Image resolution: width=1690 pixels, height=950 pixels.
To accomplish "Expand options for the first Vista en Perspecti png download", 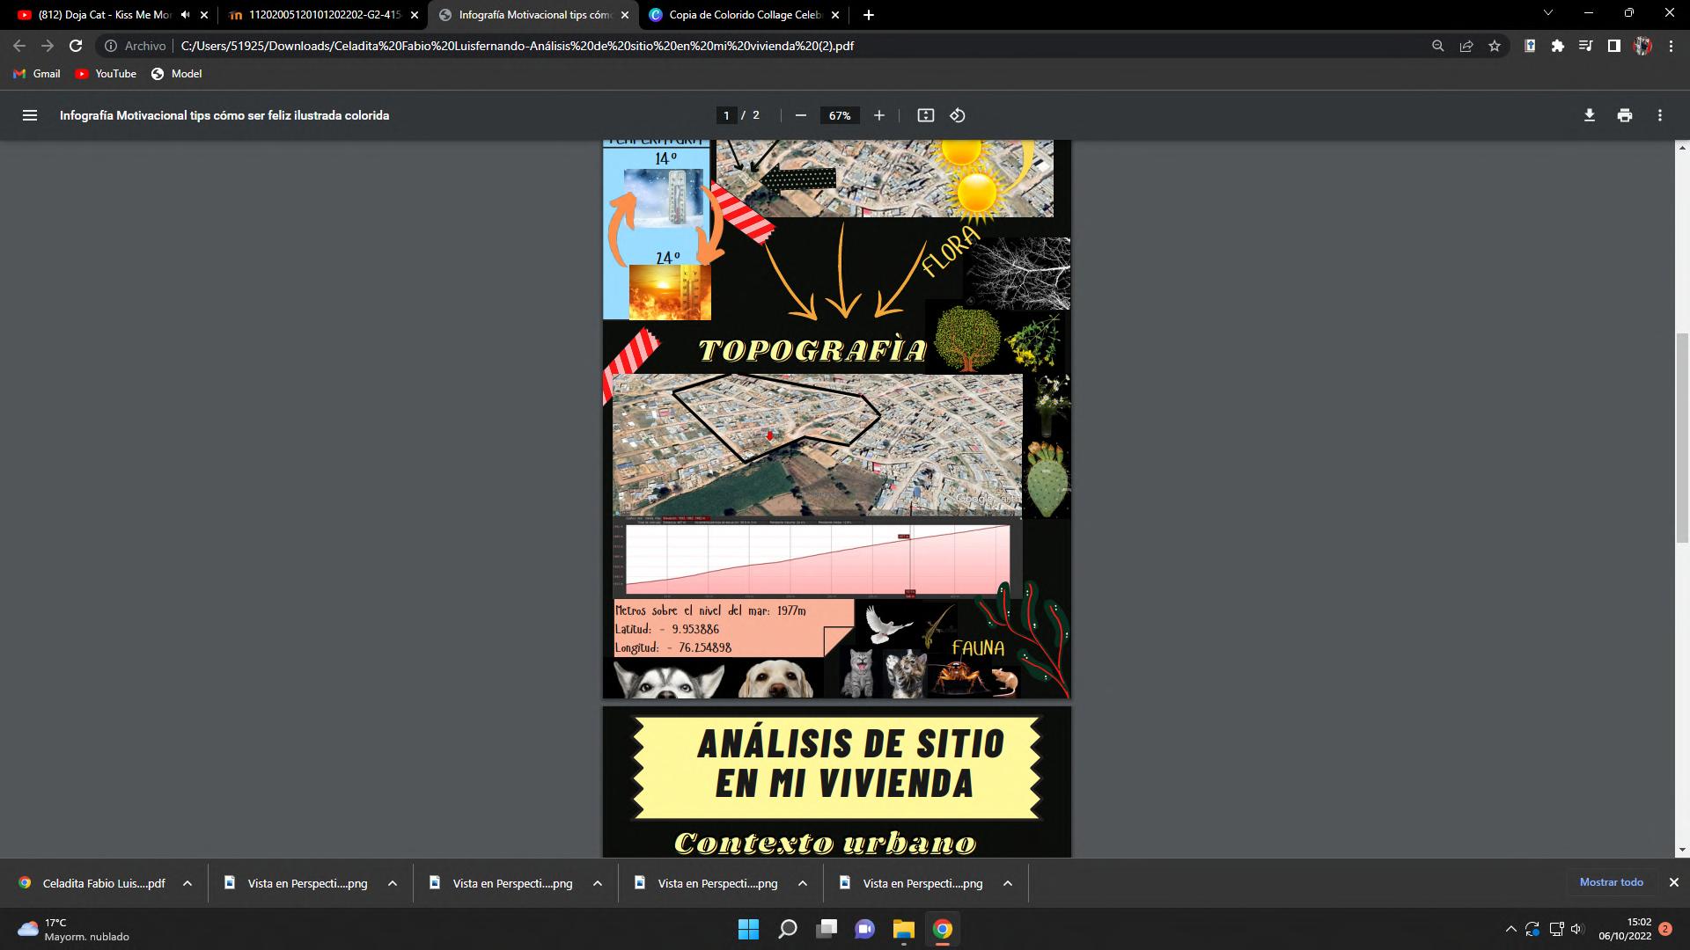I will click(393, 883).
